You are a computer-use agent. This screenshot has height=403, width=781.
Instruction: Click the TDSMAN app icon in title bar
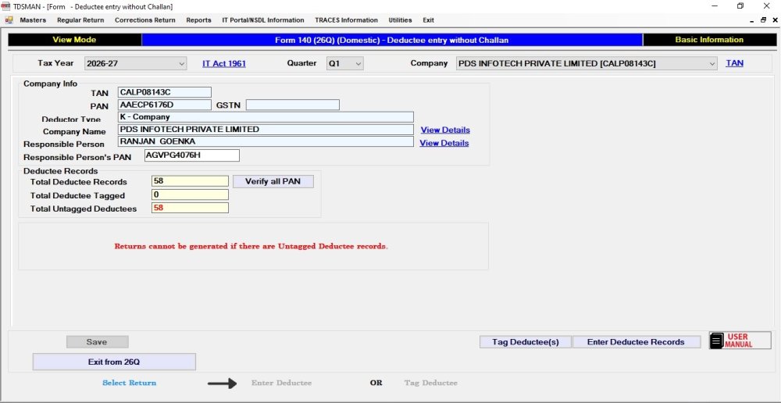click(5, 6)
